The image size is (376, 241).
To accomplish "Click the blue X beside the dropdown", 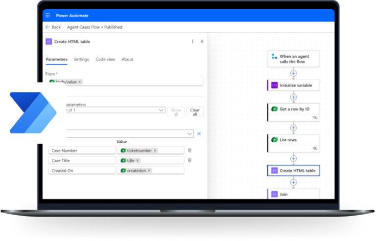I will [x=199, y=133].
